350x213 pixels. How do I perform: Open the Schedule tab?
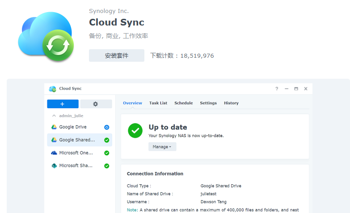coord(183,103)
